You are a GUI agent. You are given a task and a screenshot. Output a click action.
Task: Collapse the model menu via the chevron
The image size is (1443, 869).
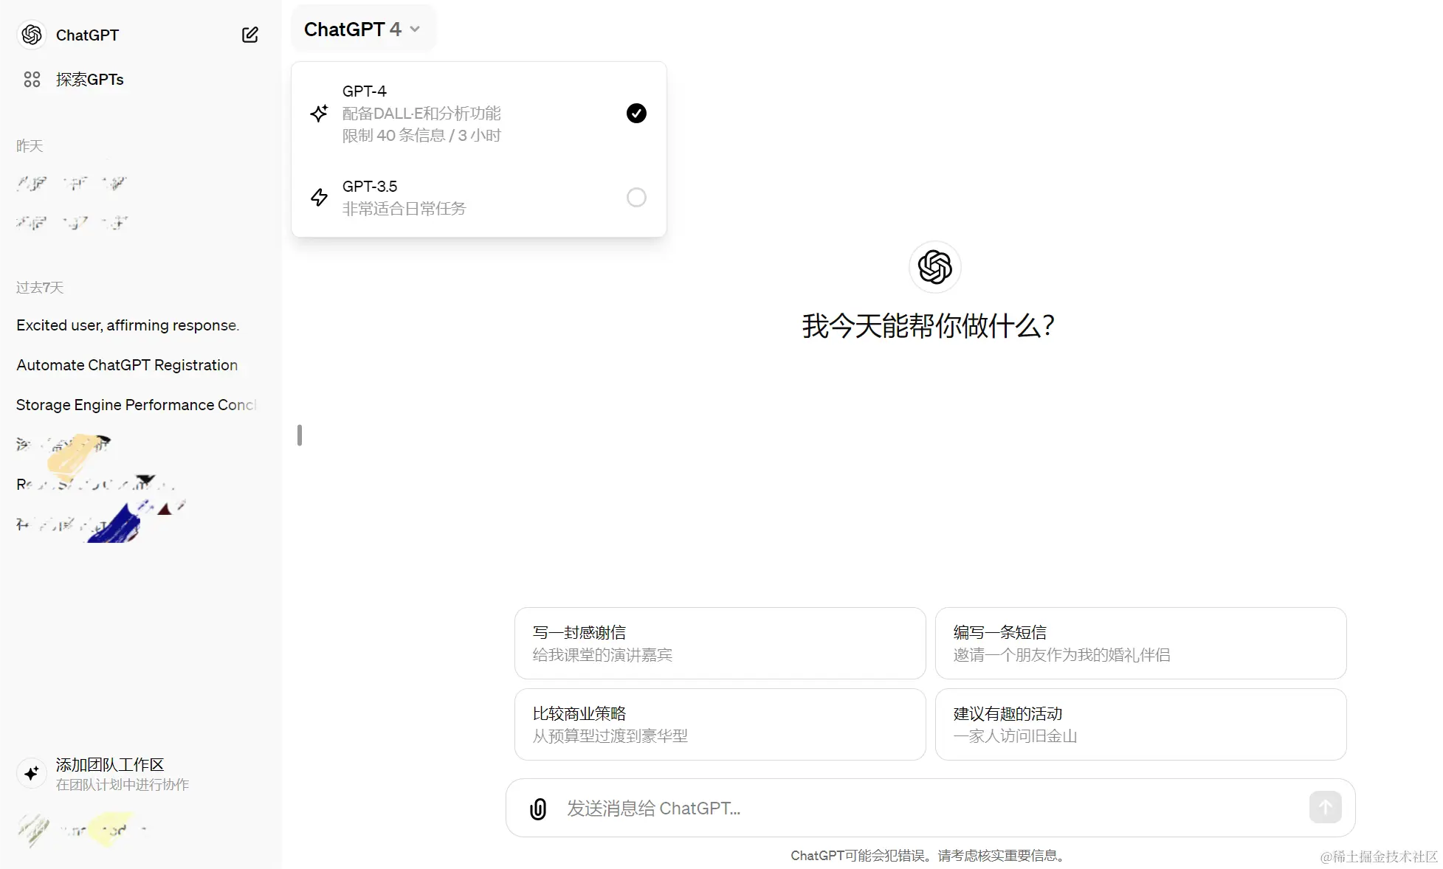(415, 30)
